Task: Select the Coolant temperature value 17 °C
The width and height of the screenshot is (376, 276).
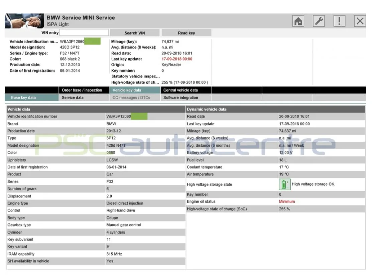Action: tap(284, 167)
